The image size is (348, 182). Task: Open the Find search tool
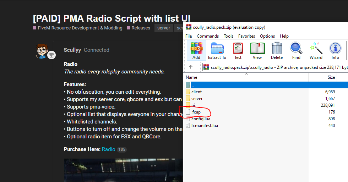point(296,51)
